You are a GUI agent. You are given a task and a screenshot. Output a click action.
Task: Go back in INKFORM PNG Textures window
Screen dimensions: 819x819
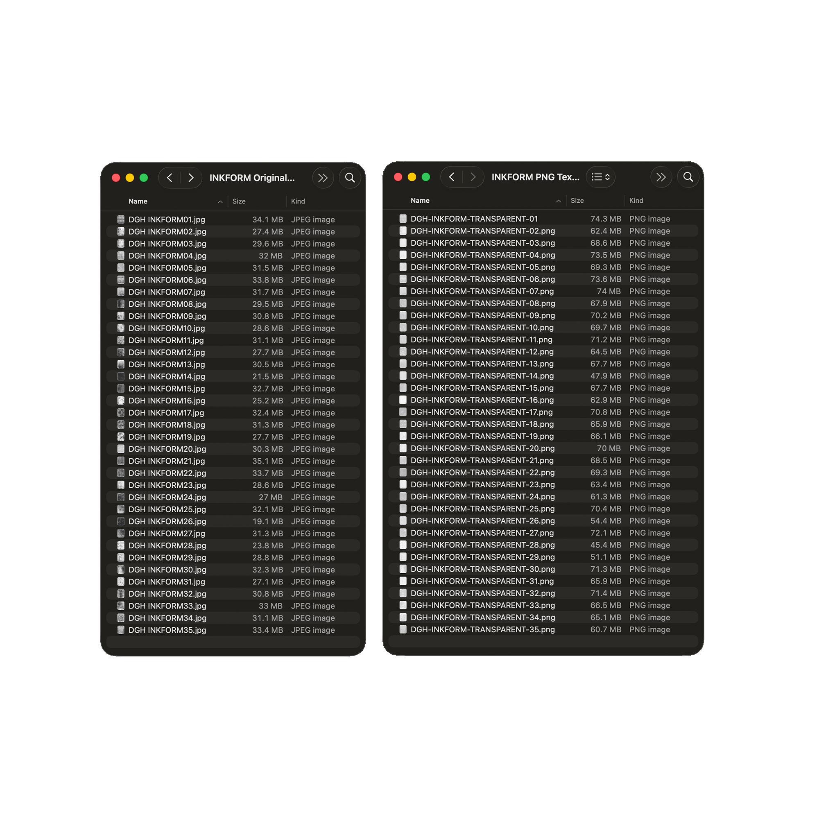click(x=451, y=177)
